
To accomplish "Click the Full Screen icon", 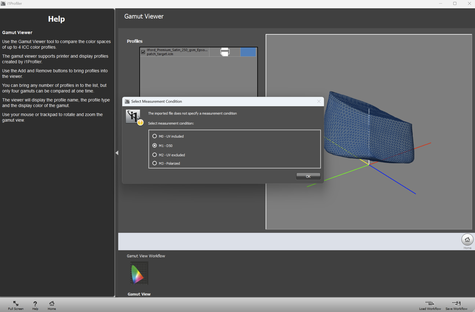I will pyautogui.click(x=16, y=304).
